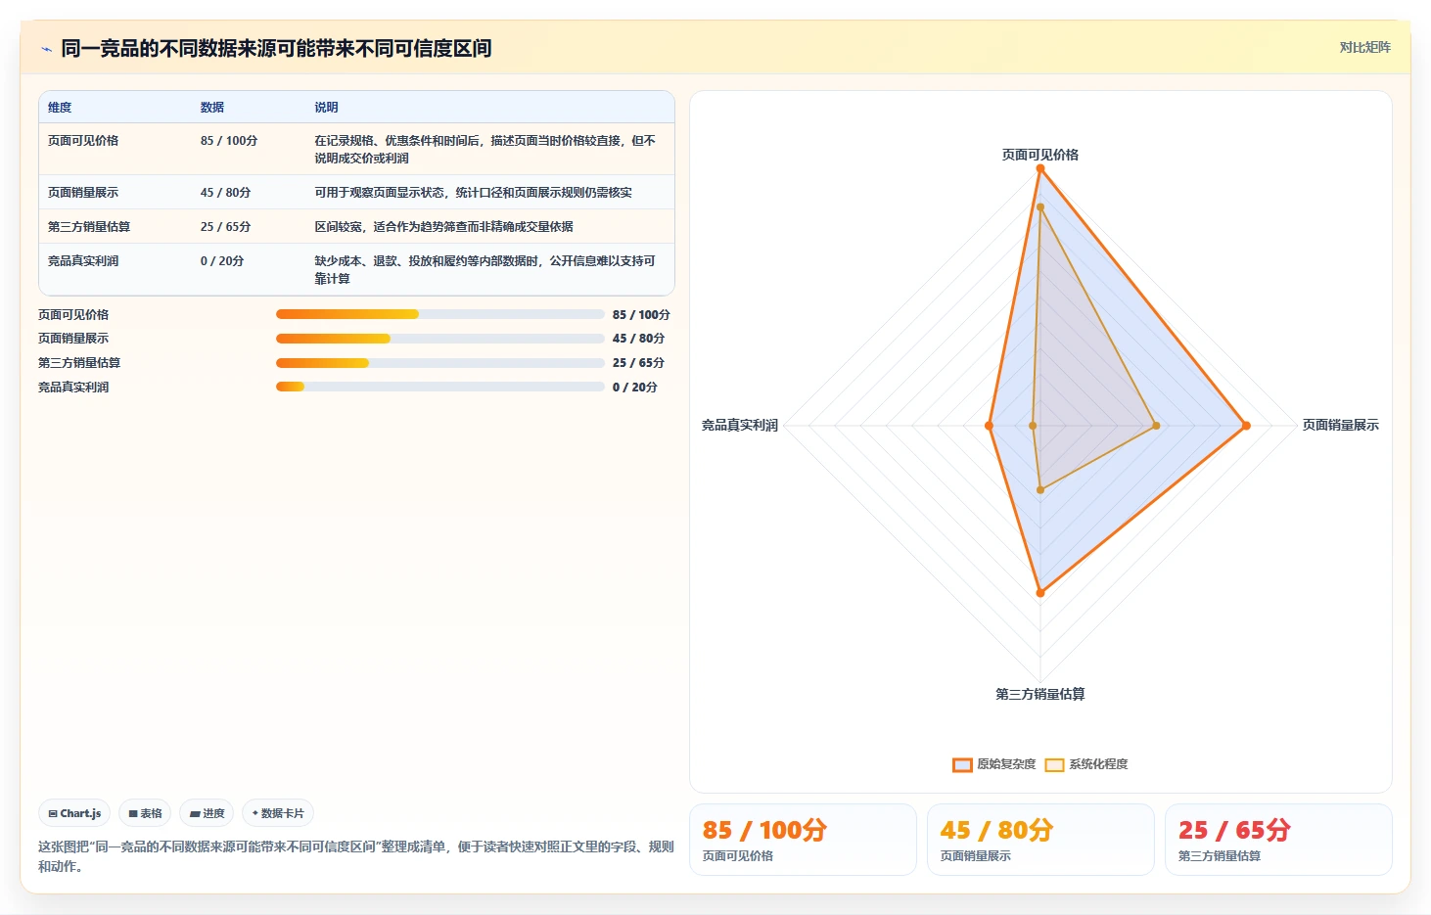This screenshot has width=1431, height=915.
Task: Click the description starting with 在记录规格
Action: click(485, 150)
